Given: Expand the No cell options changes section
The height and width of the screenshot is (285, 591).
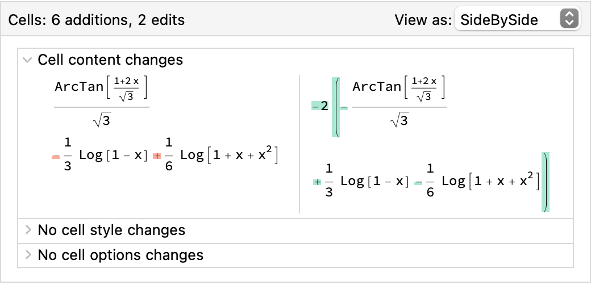Looking at the screenshot, I should (27, 255).
